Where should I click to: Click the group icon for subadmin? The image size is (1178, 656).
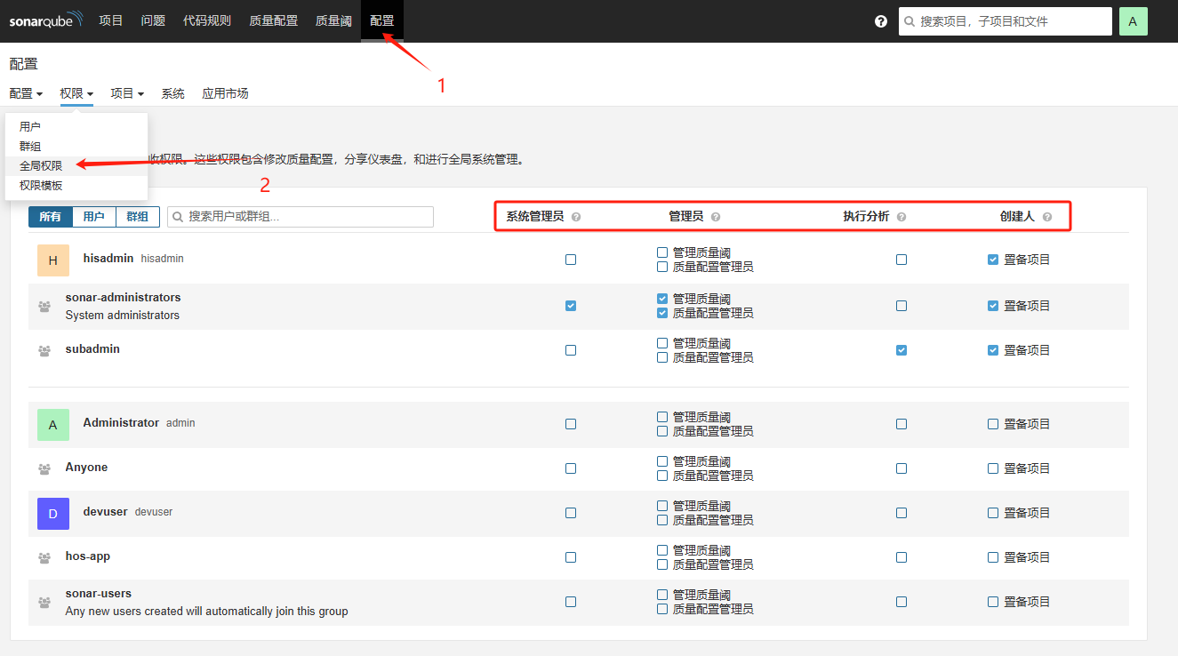click(x=44, y=351)
